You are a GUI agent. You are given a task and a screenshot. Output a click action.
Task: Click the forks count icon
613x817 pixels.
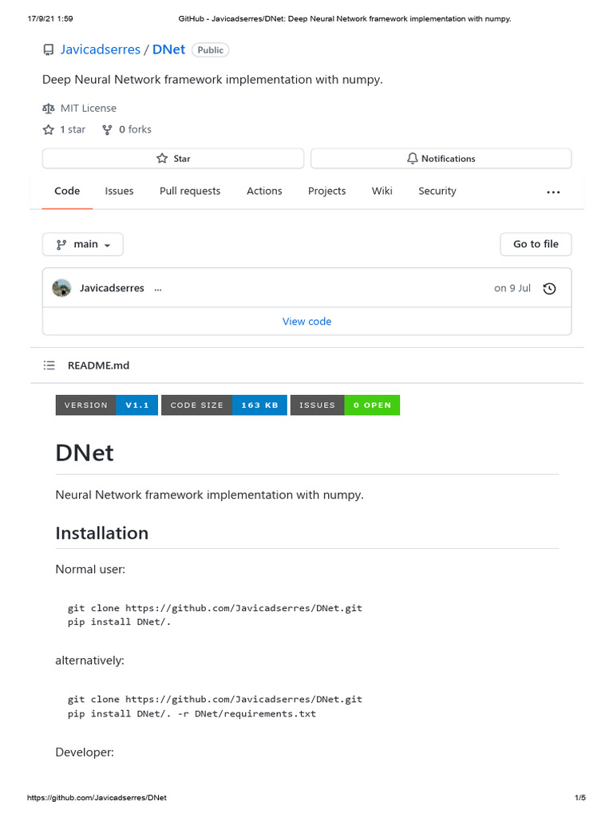107,129
